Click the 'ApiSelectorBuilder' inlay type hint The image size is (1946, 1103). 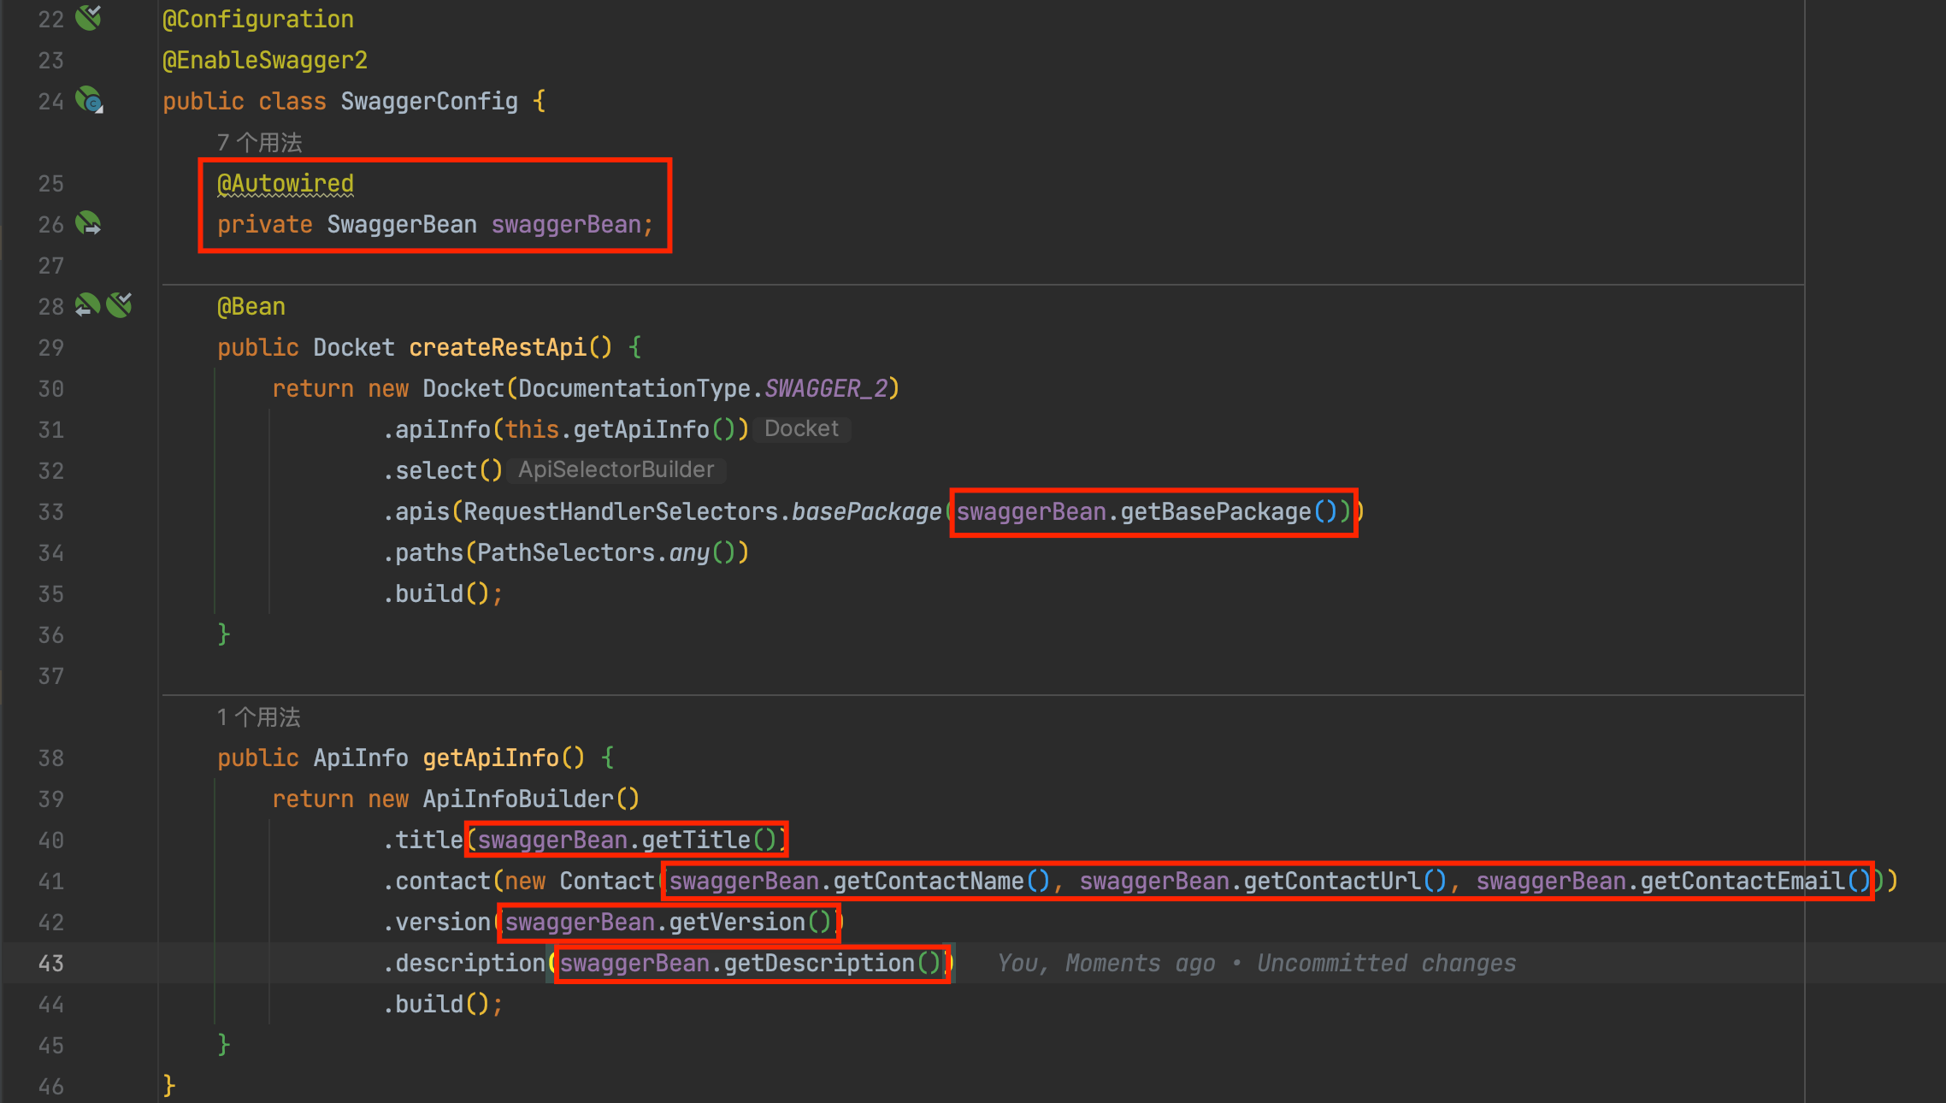(616, 470)
